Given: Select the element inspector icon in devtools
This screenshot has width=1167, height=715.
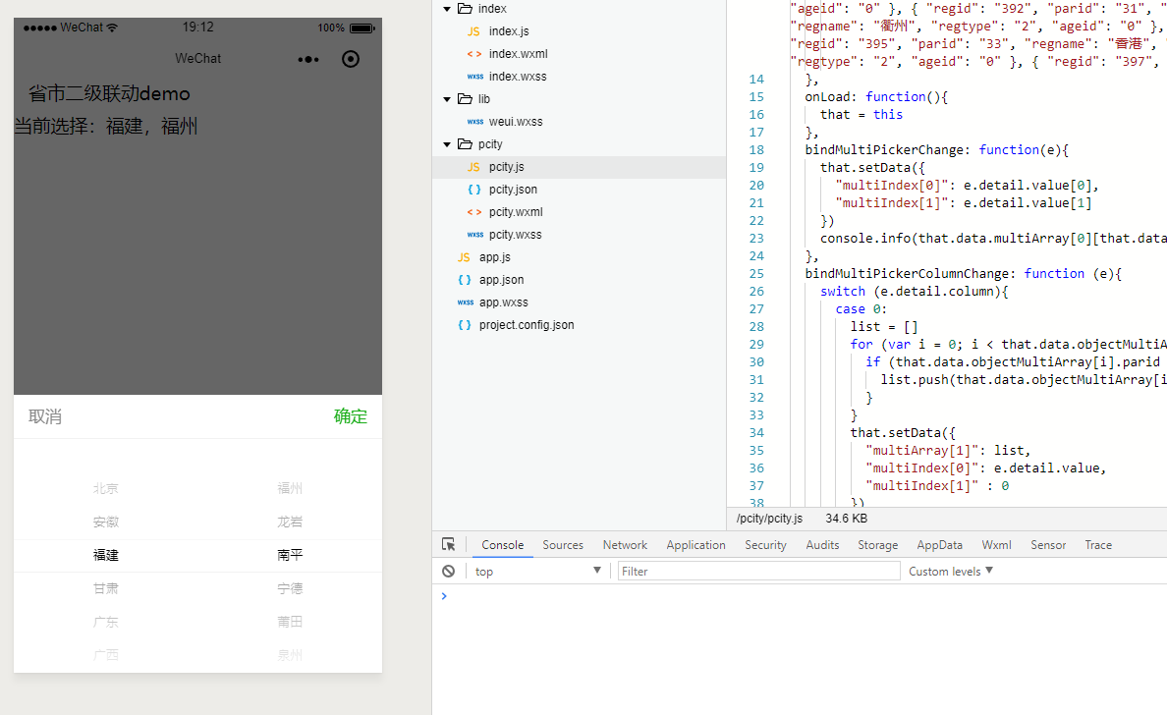Looking at the screenshot, I should pyautogui.click(x=449, y=545).
